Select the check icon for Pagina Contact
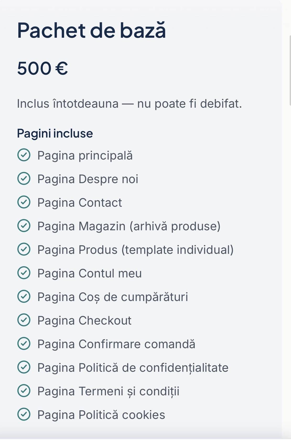This screenshot has width=291, height=443. point(24,202)
